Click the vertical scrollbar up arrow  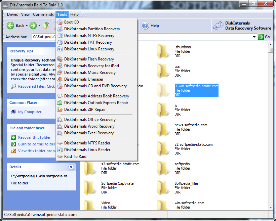click(x=271, y=45)
